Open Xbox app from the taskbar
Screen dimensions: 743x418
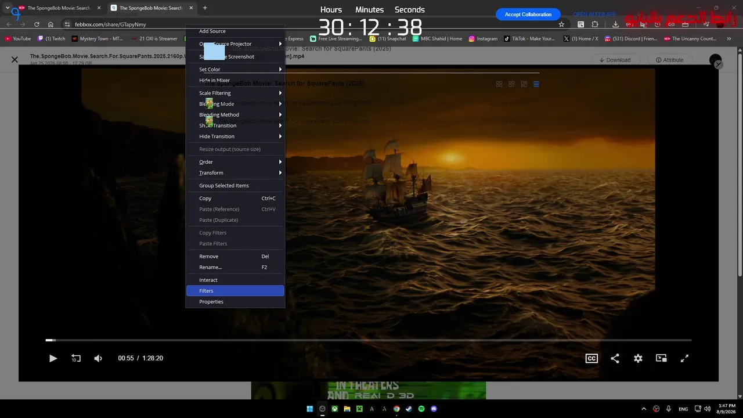(x=335, y=409)
